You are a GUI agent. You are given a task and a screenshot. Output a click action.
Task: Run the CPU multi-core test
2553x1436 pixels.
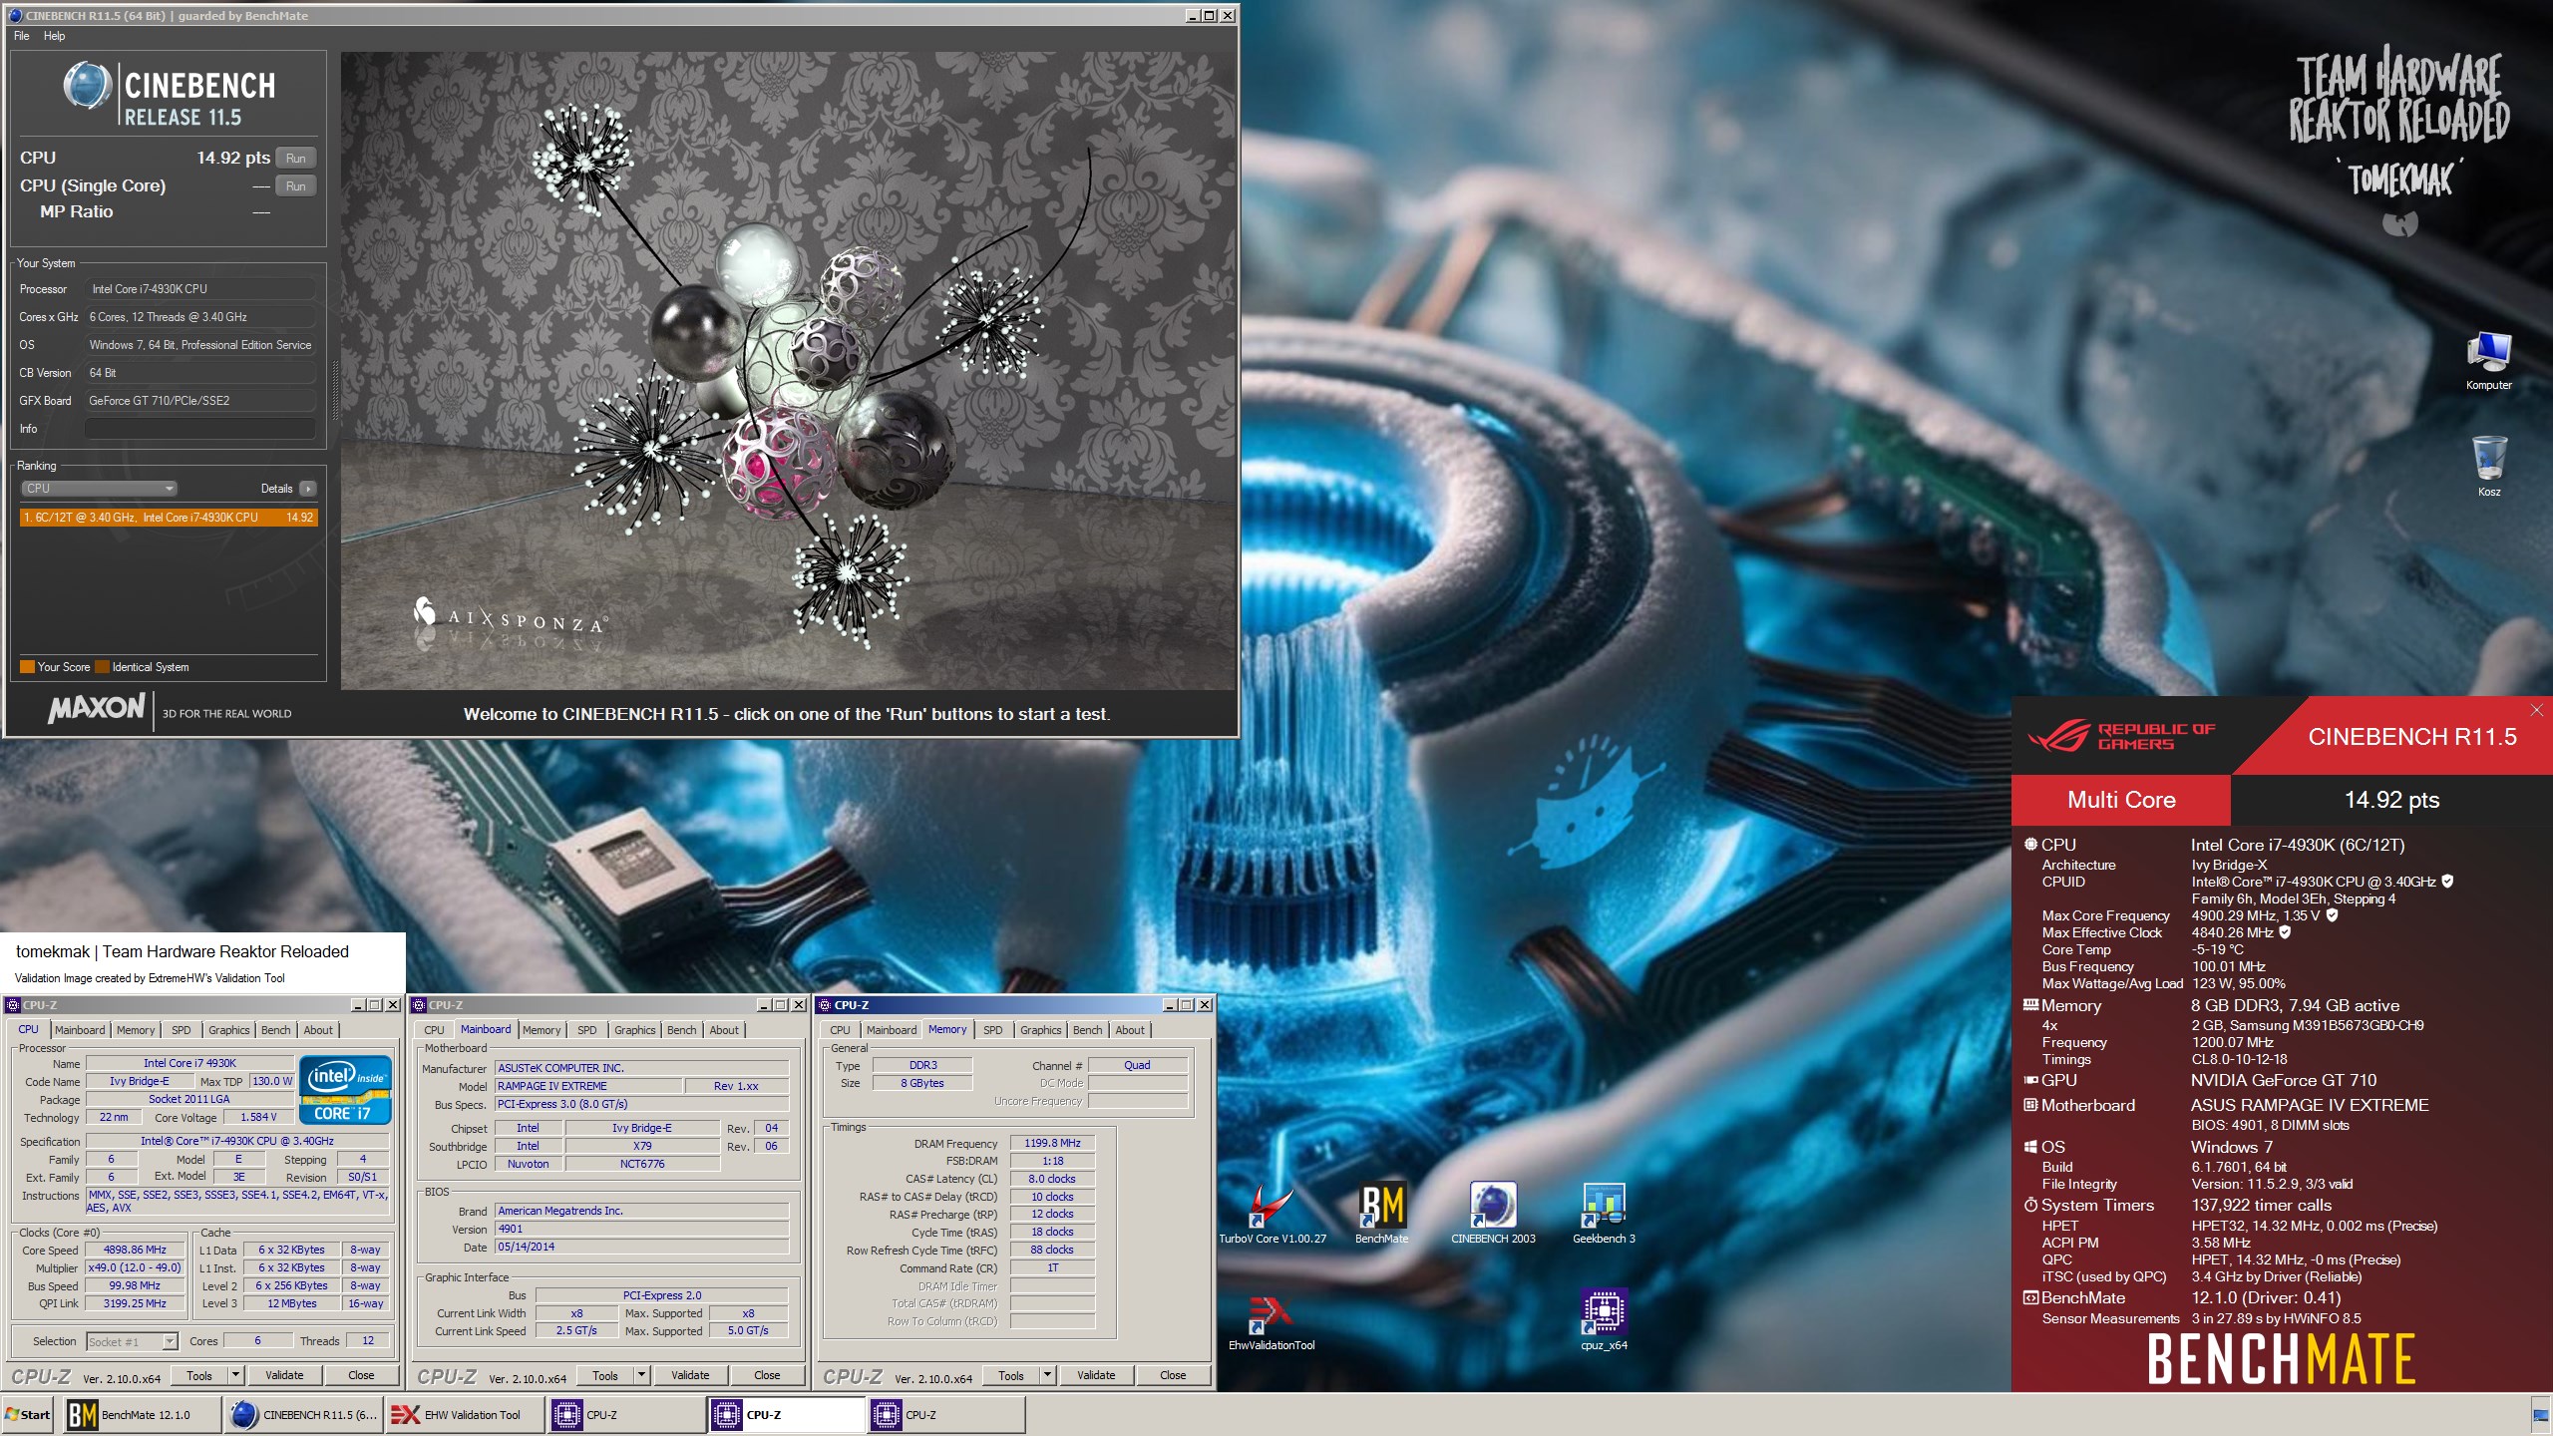click(296, 158)
